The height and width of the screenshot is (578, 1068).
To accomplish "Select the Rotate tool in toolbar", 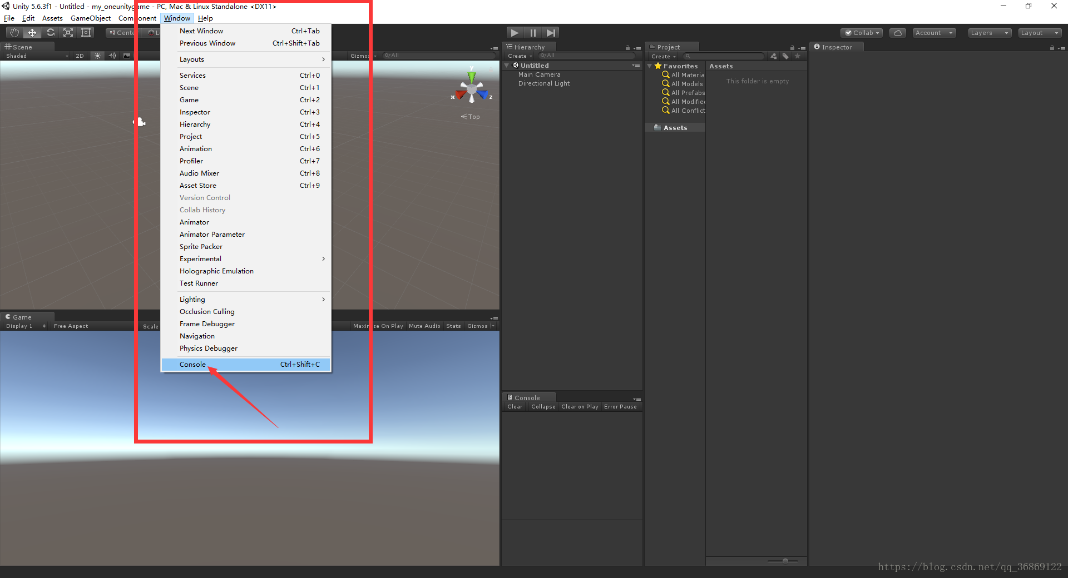I will [x=51, y=33].
